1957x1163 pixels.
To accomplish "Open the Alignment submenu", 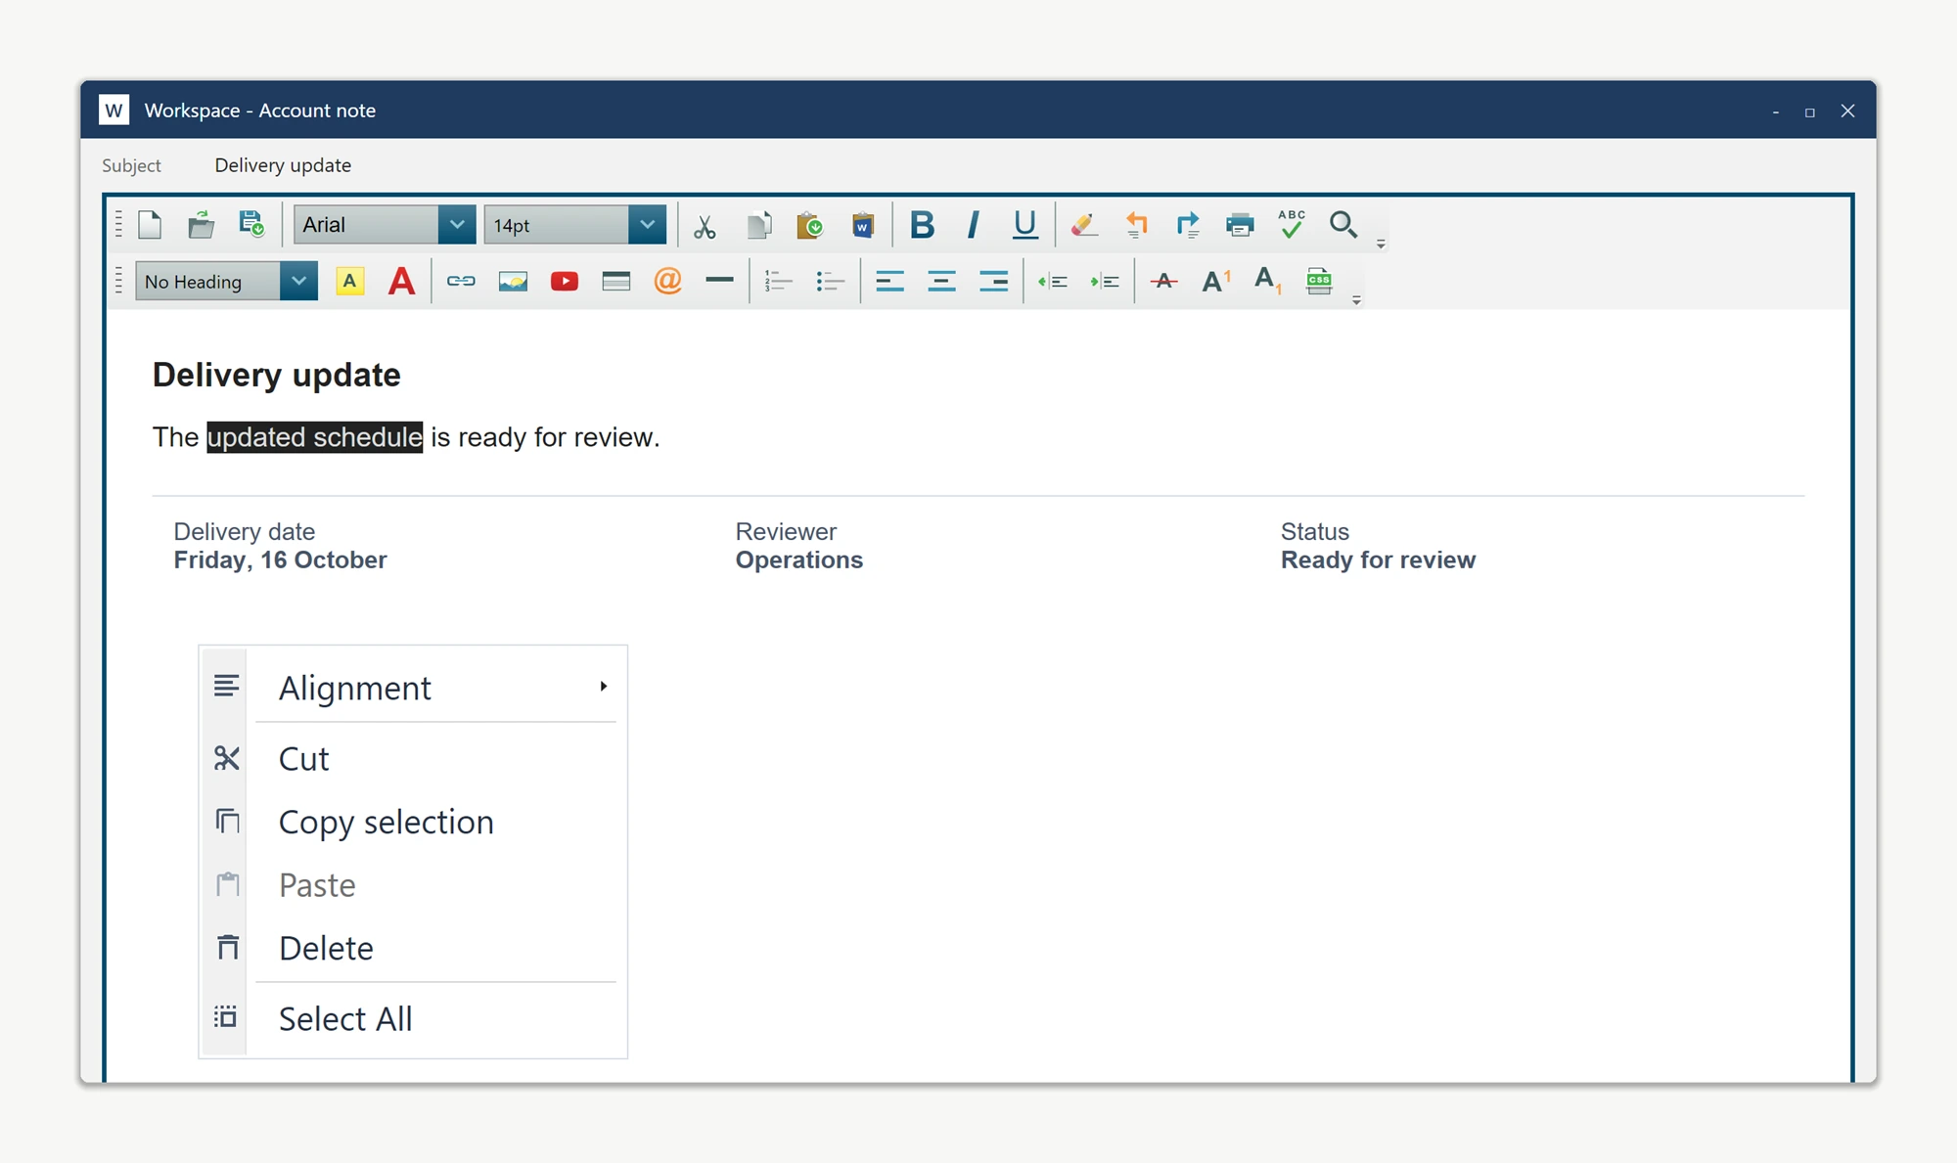I will pos(413,688).
